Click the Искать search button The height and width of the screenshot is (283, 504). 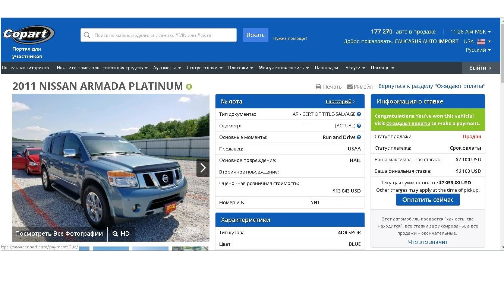(x=255, y=35)
